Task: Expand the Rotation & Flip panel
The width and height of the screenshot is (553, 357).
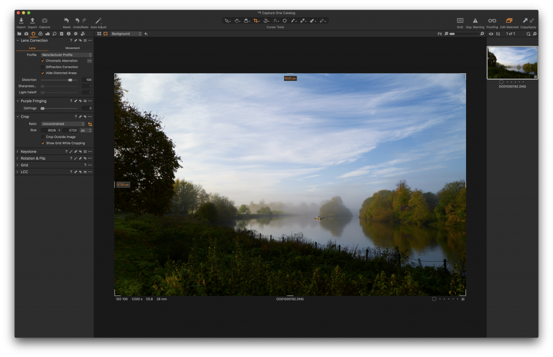Action: (18, 159)
